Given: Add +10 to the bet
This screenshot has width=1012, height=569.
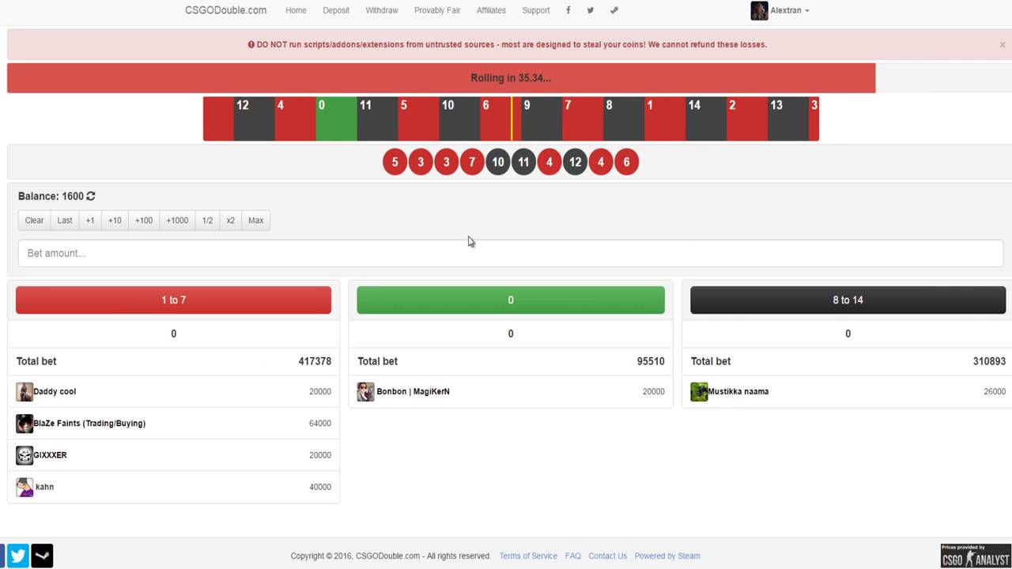Looking at the screenshot, I should (115, 220).
